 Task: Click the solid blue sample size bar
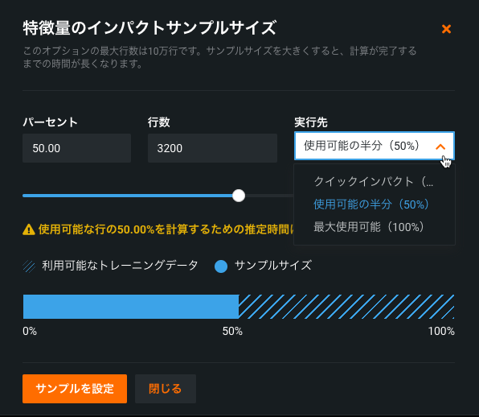pos(131,307)
